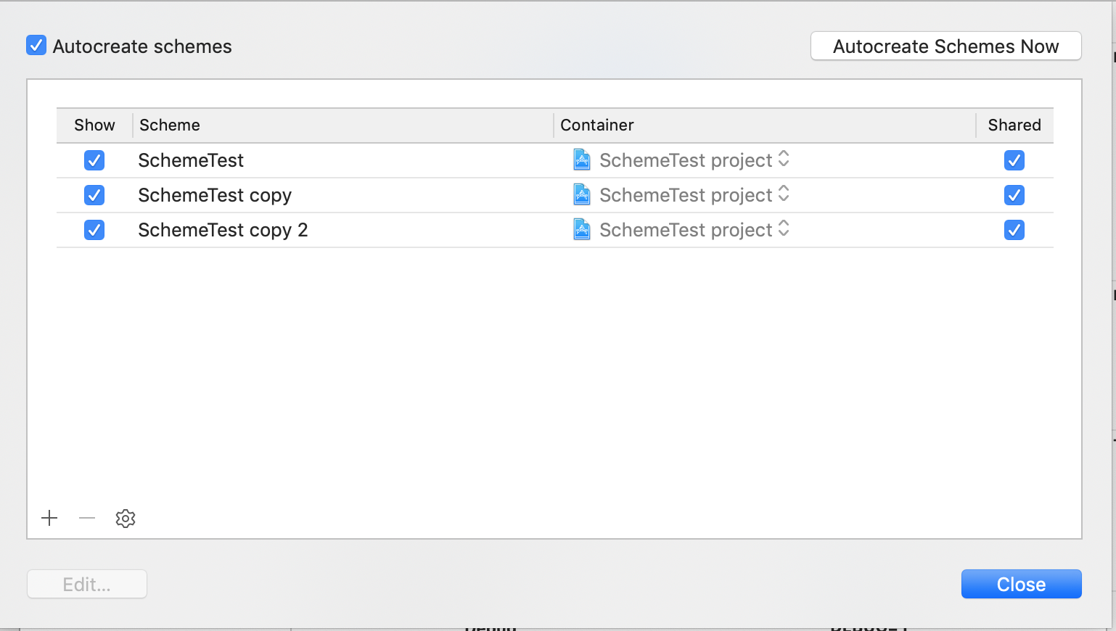Disable Shared for SchemeTest copy 2
The height and width of the screenshot is (631, 1116).
1014,230
